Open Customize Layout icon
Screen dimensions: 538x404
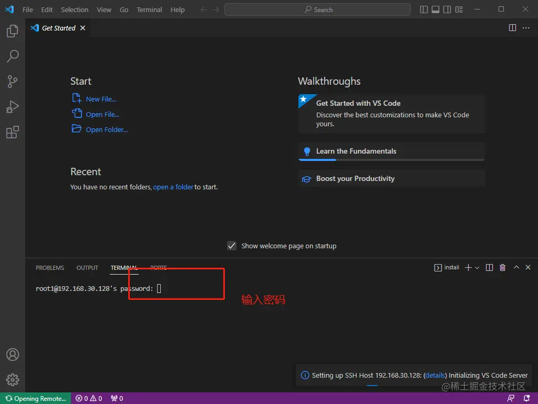point(459,9)
